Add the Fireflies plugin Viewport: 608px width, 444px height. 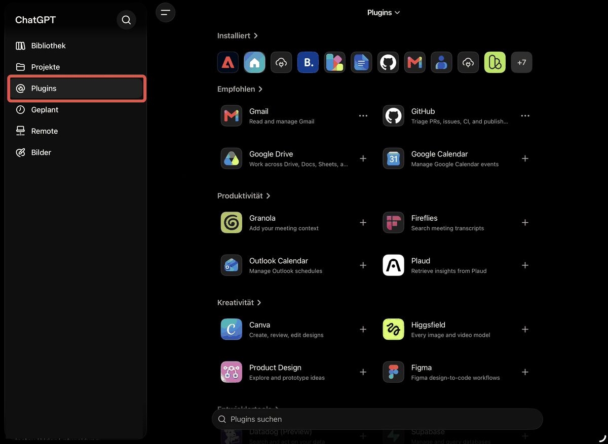tap(525, 223)
